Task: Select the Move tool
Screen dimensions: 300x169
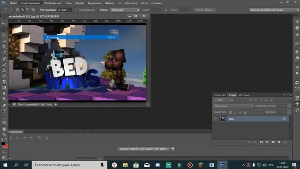Action: pyautogui.click(x=4, y=23)
